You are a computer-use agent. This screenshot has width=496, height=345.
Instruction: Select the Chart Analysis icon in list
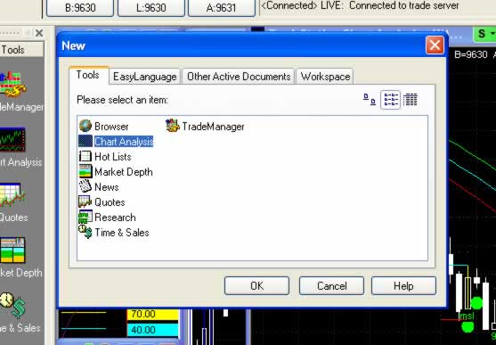click(85, 141)
